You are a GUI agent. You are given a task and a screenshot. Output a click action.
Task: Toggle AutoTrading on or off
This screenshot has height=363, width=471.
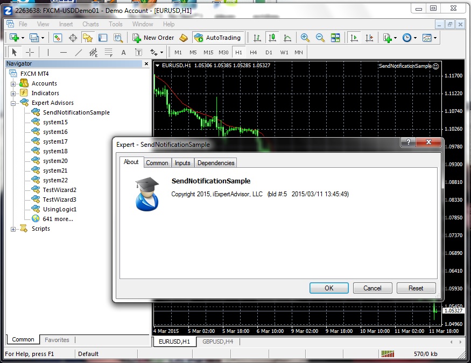coord(218,38)
